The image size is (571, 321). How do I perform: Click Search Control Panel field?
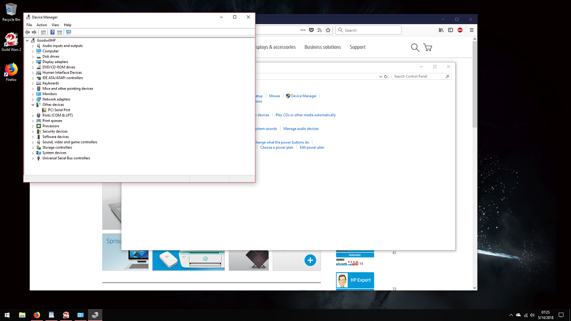click(x=422, y=76)
